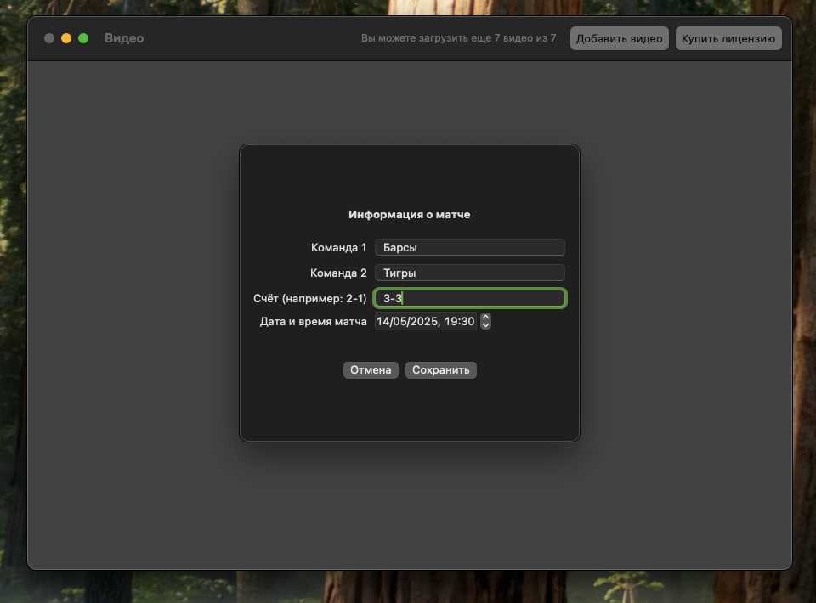Minimize the window using the yellow button
This screenshot has width=816, height=603.
click(x=66, y=38)
